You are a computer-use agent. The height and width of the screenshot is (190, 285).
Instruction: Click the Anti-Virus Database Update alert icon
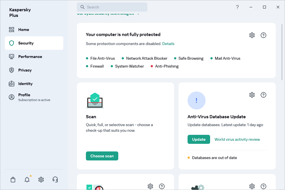click(x=197, y=100)
